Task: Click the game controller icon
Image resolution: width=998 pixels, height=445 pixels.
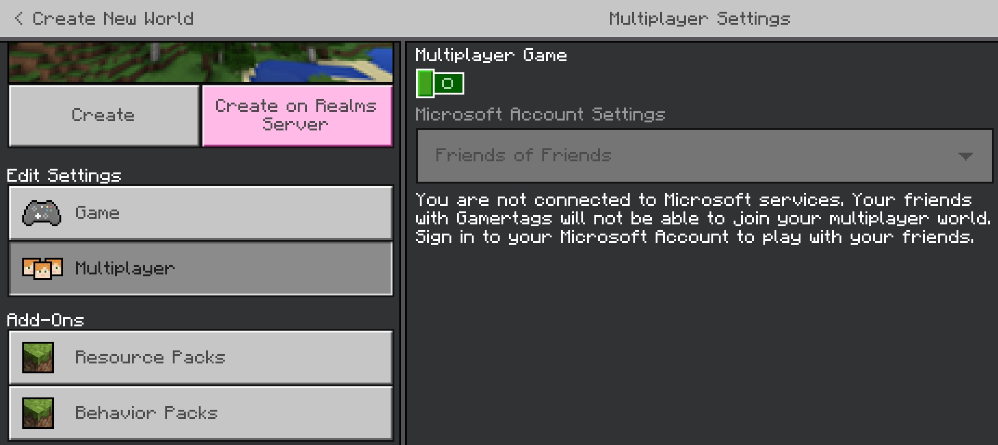Action: coord(41,213)
